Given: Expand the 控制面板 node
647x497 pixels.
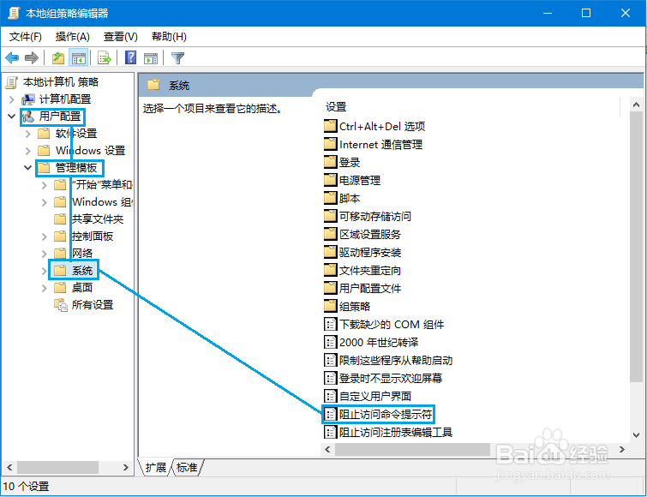Looking at the screenshot, I should click(x=45, y=237).
